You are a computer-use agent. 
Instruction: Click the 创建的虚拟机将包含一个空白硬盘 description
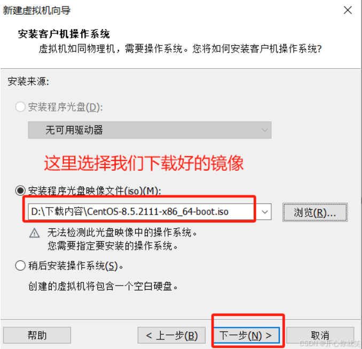[103, 287]
